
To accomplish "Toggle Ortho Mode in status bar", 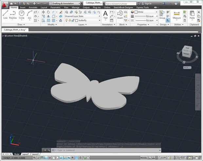I will [x=46, y=158].
